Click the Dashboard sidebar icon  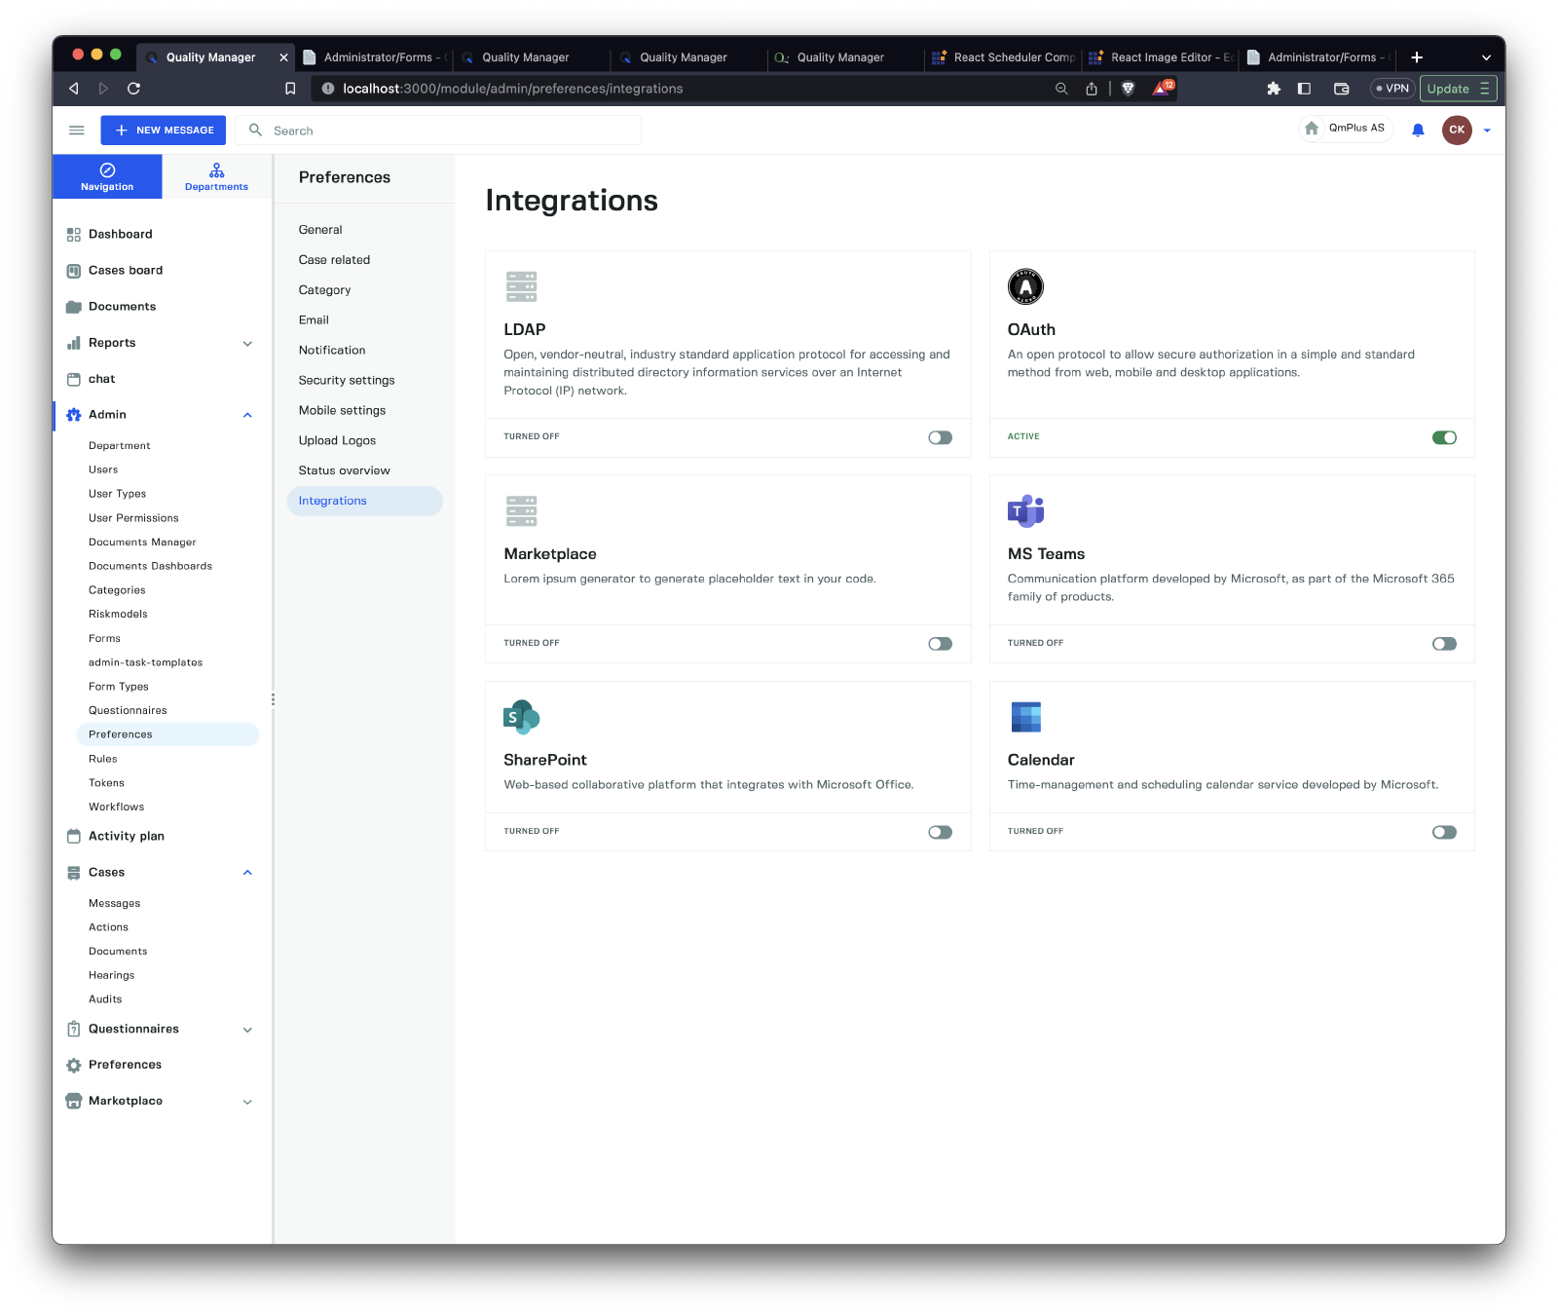point(74,235)
